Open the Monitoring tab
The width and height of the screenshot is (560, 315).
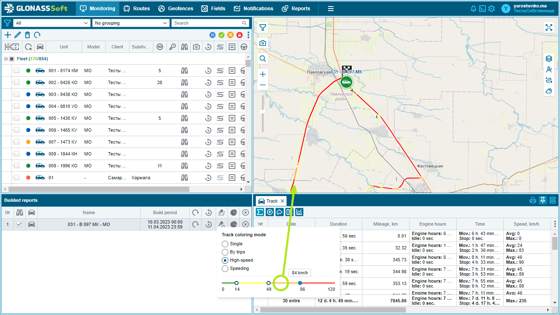(97, 9)
